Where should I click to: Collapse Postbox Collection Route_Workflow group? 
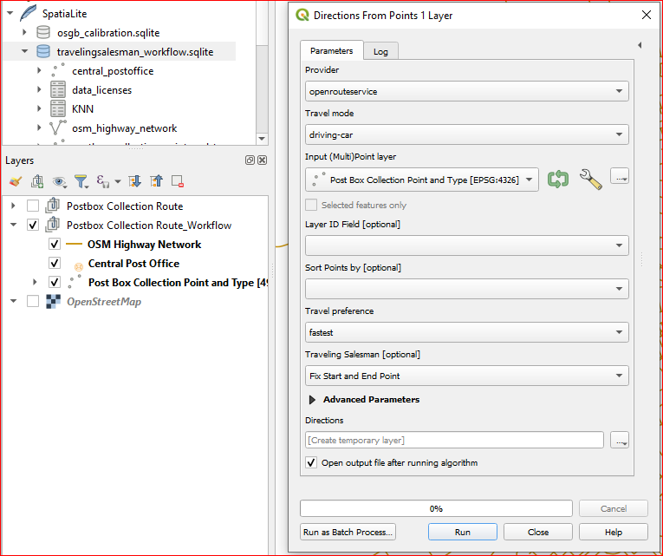tap(13, 225)
